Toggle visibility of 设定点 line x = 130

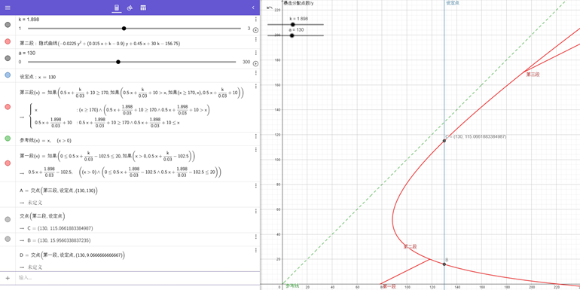pyautogui.click(x=8, y=75)
